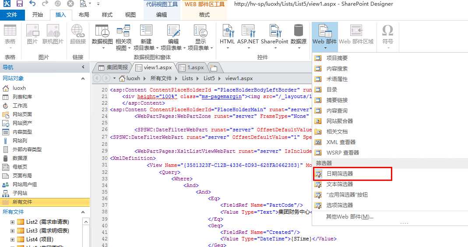Viewport: 468px width, 247px height.
Task: Switch to the 集团周报 document tab
Action: click(x=113, y=67)
